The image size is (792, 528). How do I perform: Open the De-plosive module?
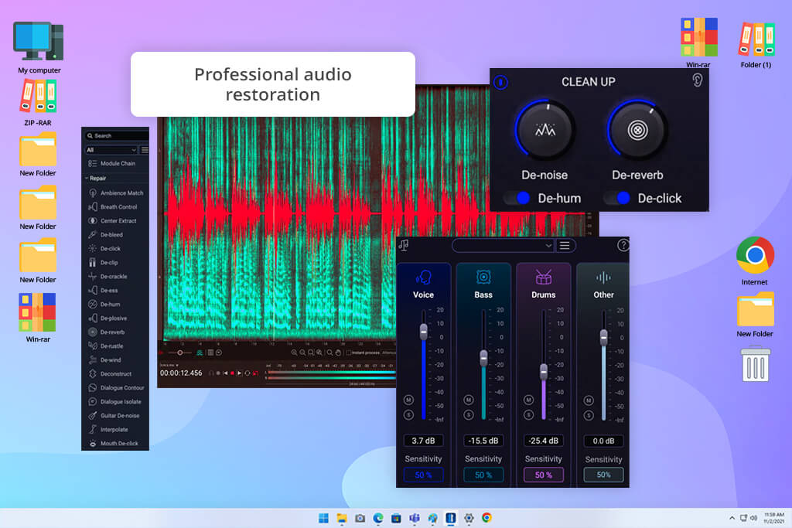[108, 318]
